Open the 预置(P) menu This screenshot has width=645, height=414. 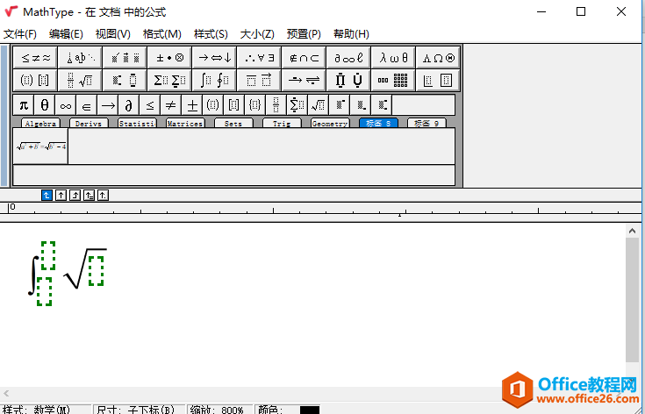point(304,34)
